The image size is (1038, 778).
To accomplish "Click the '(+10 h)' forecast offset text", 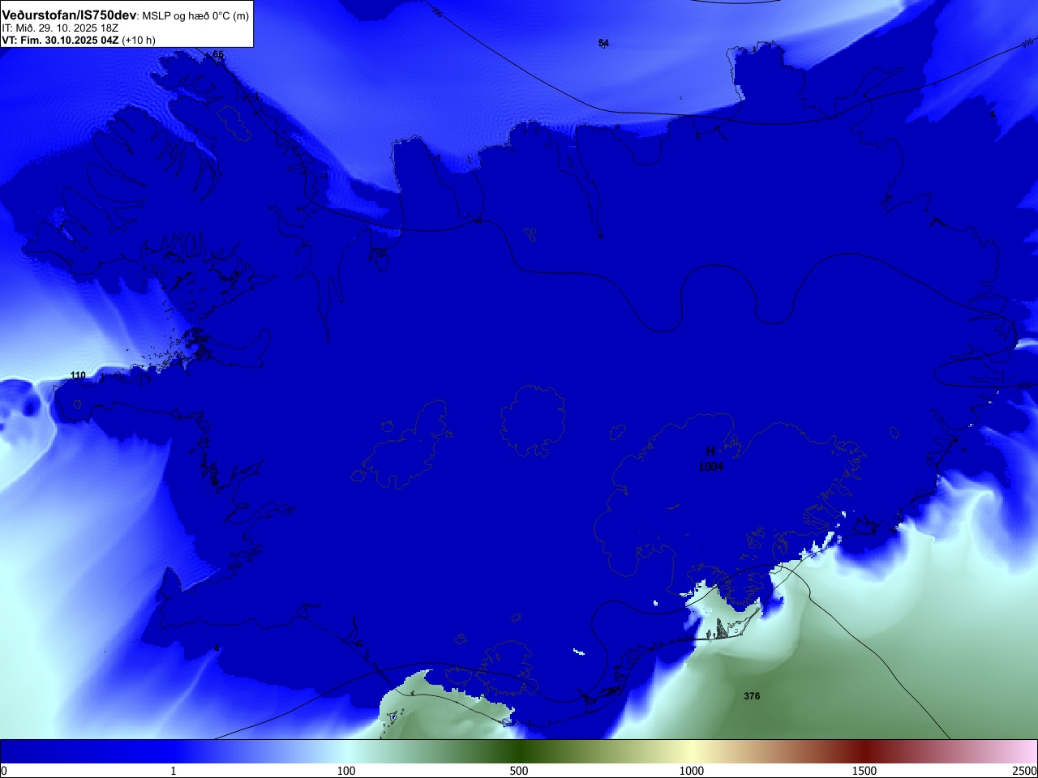I will point(139,40).
